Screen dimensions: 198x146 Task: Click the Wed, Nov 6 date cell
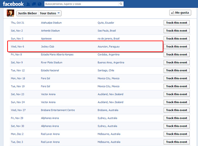point(17,46)
